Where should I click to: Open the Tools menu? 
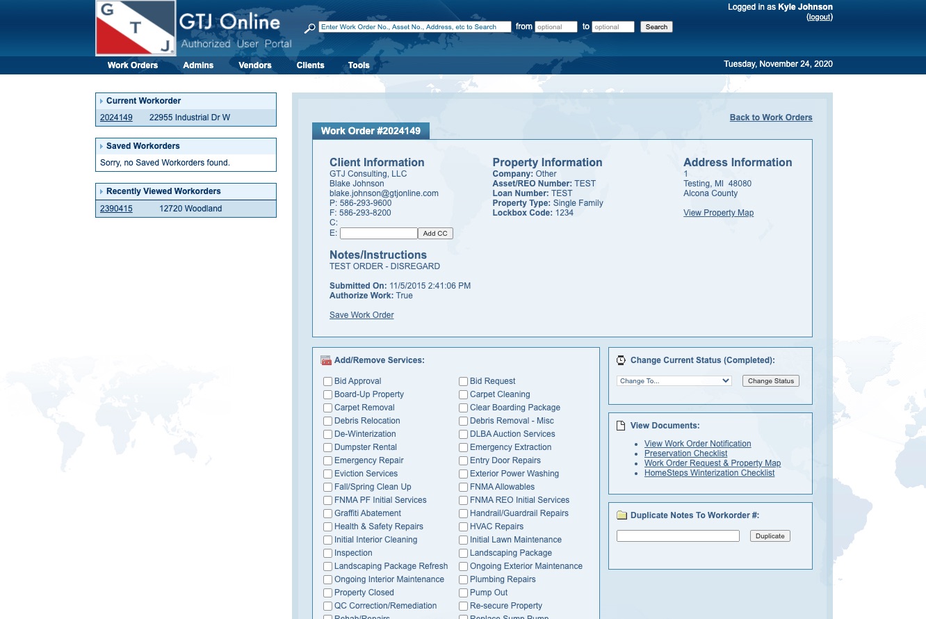pyautogui.click(x=359, y=65)
